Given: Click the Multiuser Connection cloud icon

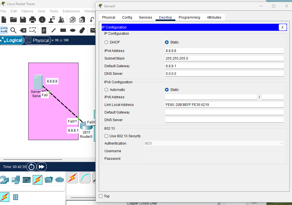Looking at the screenshot, I should (60, 180).
